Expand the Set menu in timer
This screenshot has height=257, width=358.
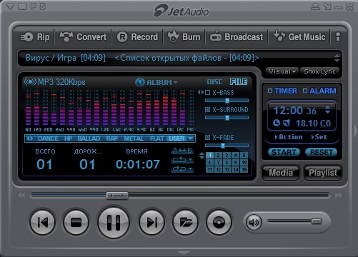coord(319,137)
